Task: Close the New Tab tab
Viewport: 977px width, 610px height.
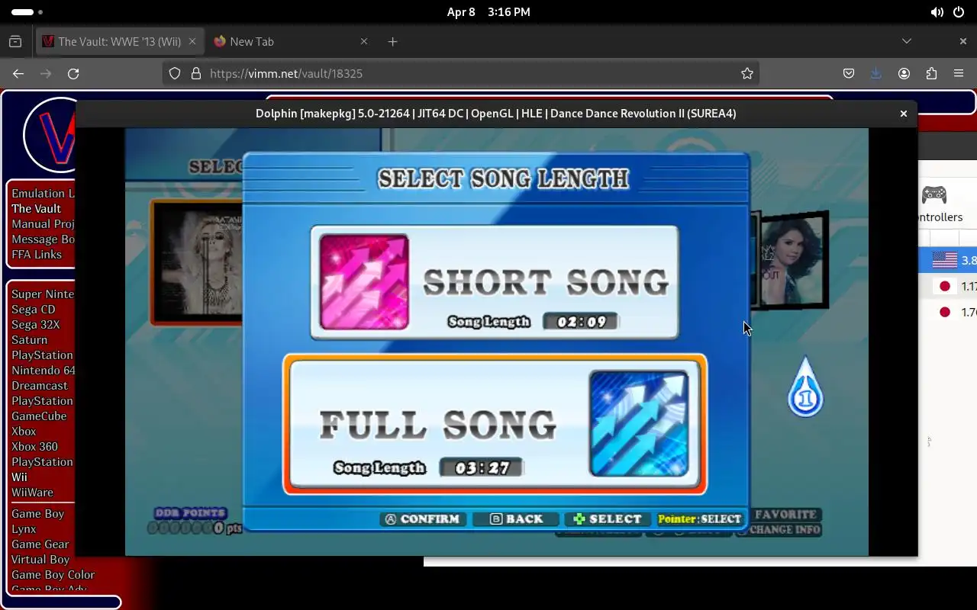Action: 364,41
